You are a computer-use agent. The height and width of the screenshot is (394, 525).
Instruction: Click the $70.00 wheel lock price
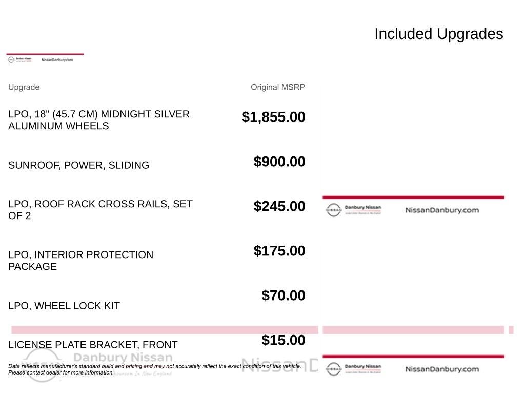click(x=283, y=295)
